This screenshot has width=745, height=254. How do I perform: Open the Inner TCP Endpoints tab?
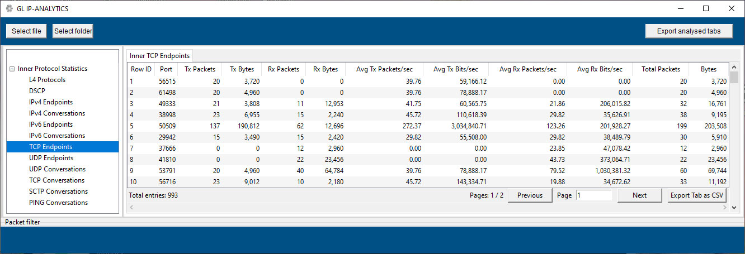click(x=160, y=55)
